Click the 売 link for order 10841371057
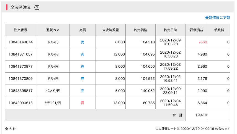Screen dimensions: 237x134 (83, 54)
